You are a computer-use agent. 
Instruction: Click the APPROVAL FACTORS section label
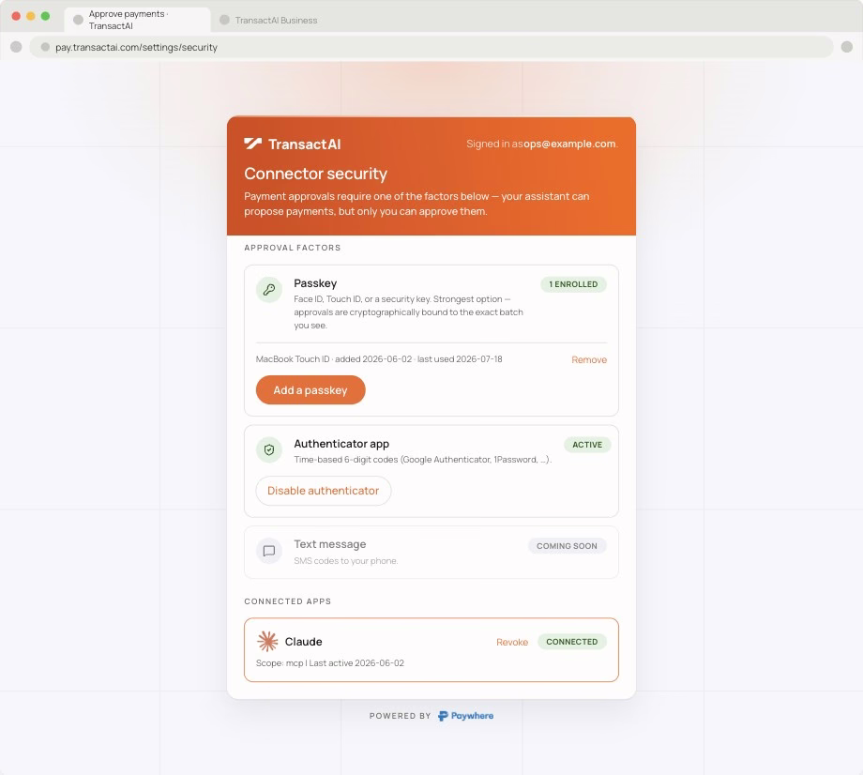[293, 248]
